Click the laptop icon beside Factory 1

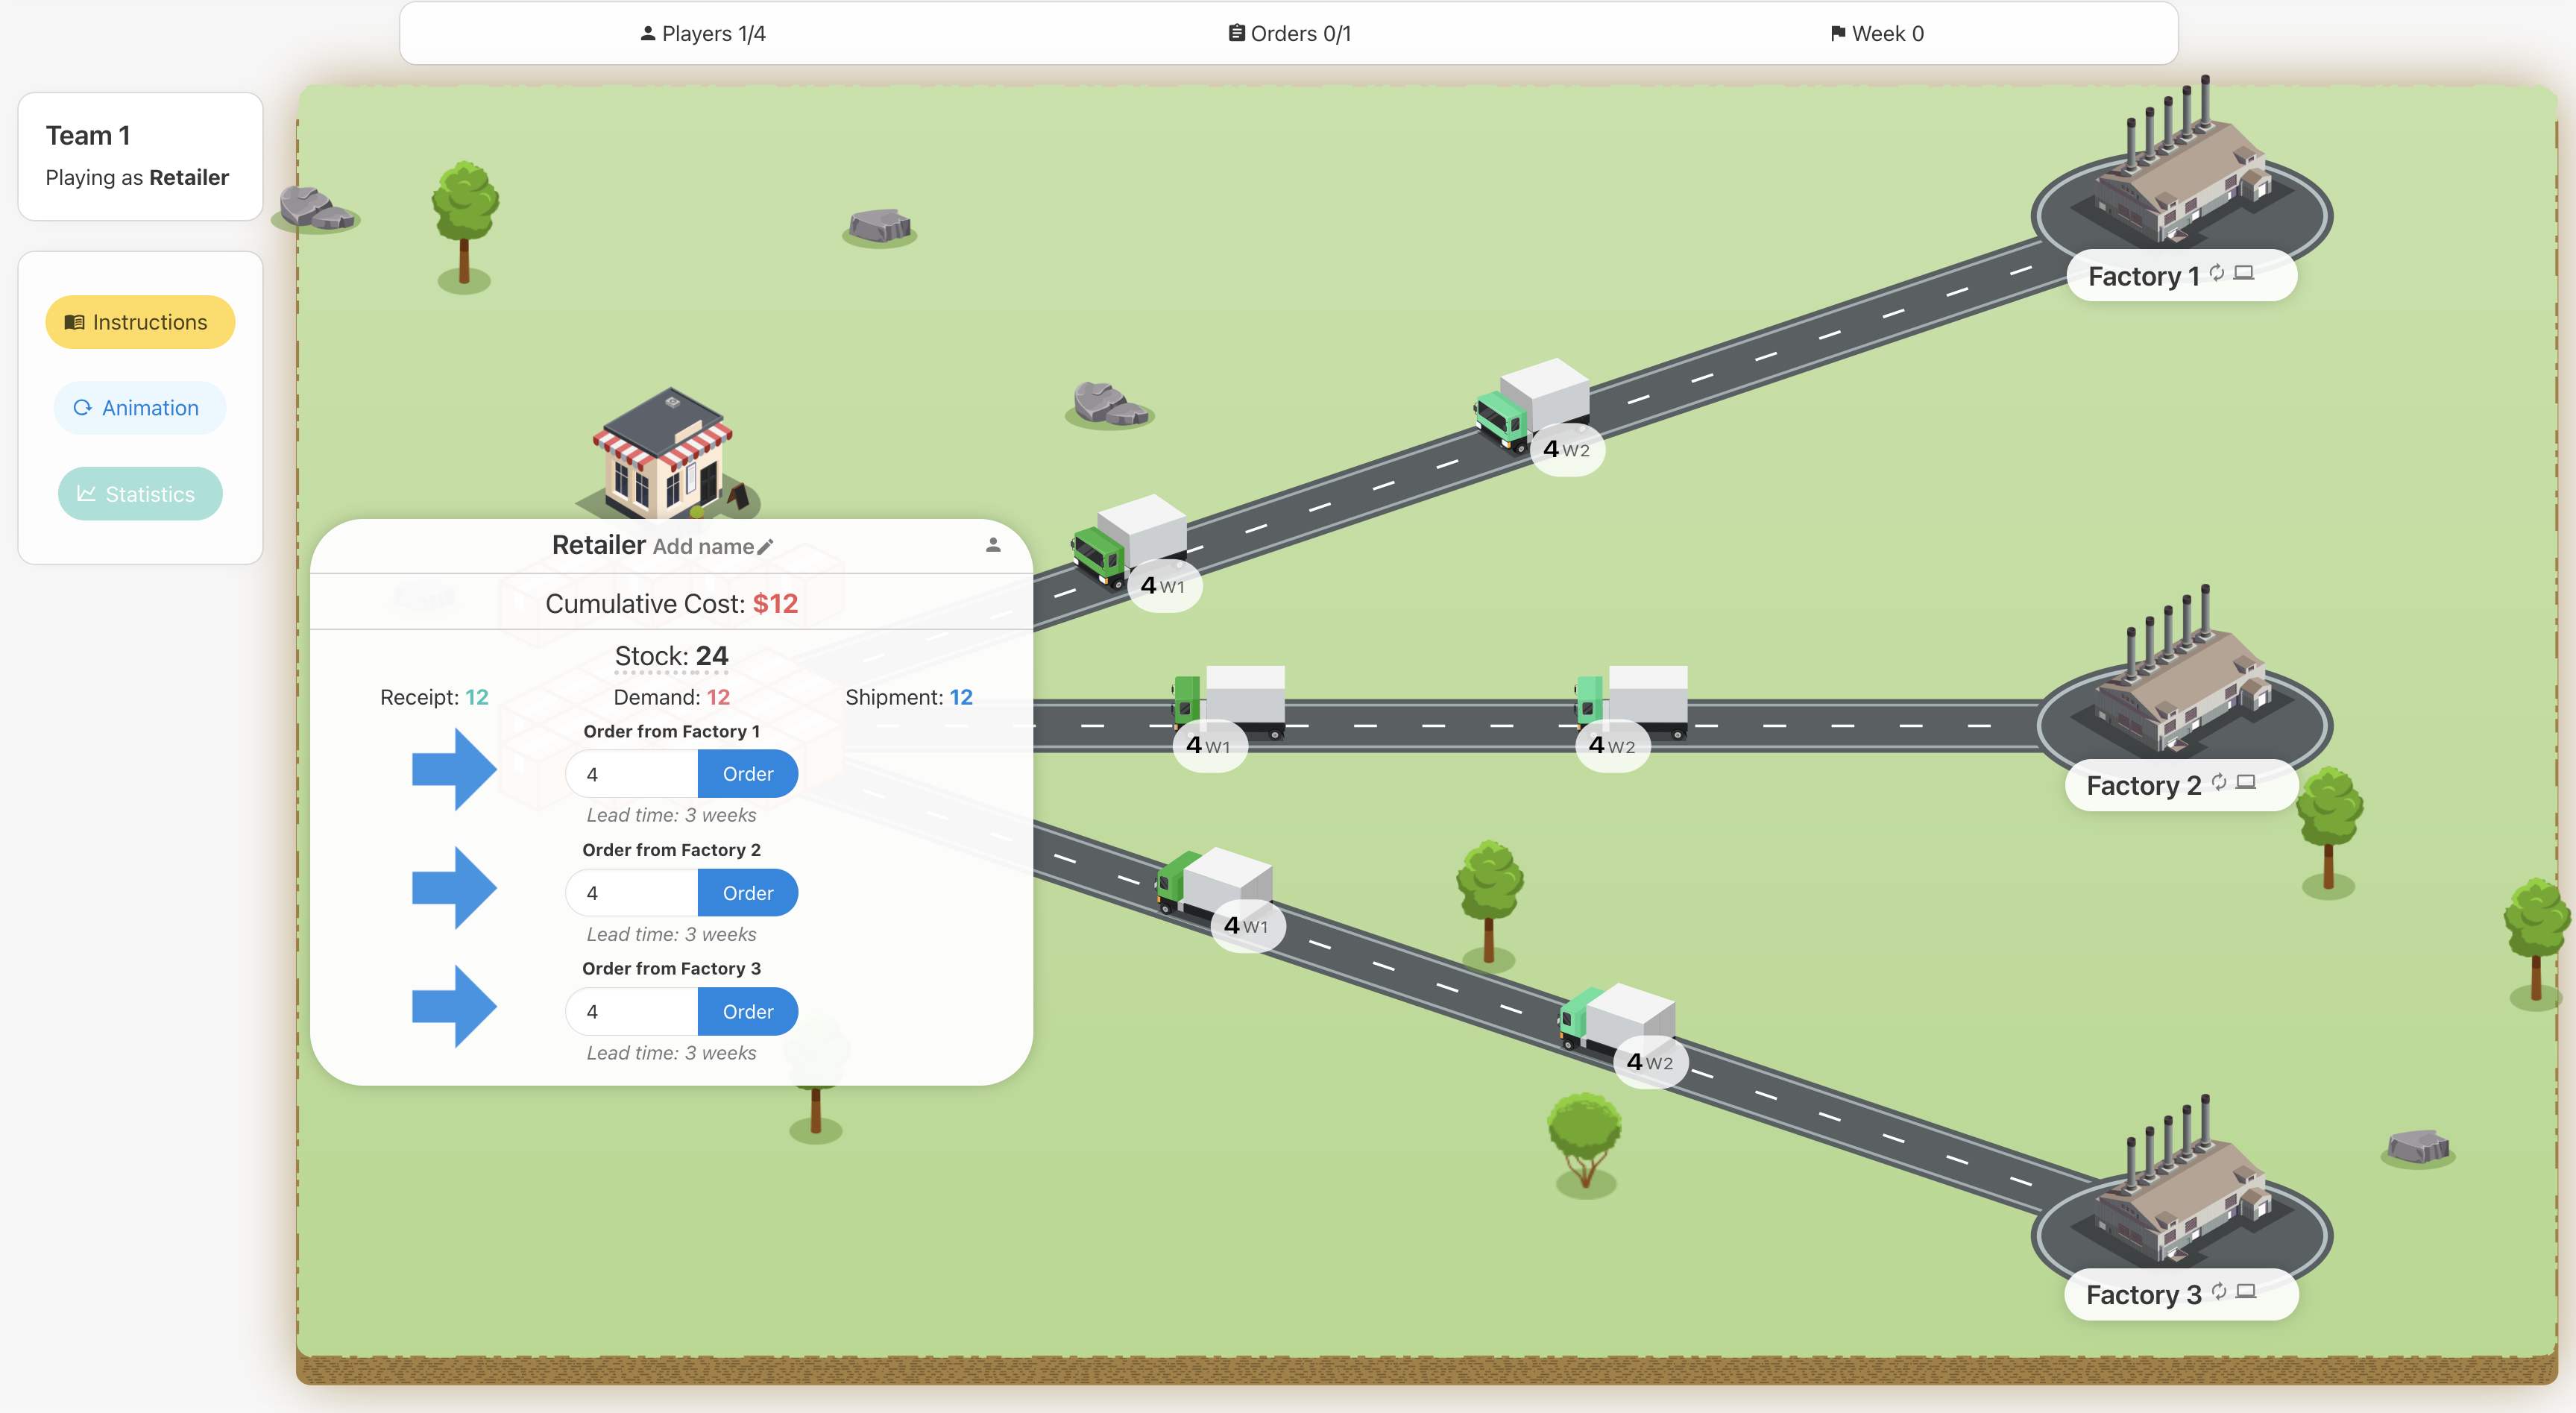click(x=2244, y=272)
